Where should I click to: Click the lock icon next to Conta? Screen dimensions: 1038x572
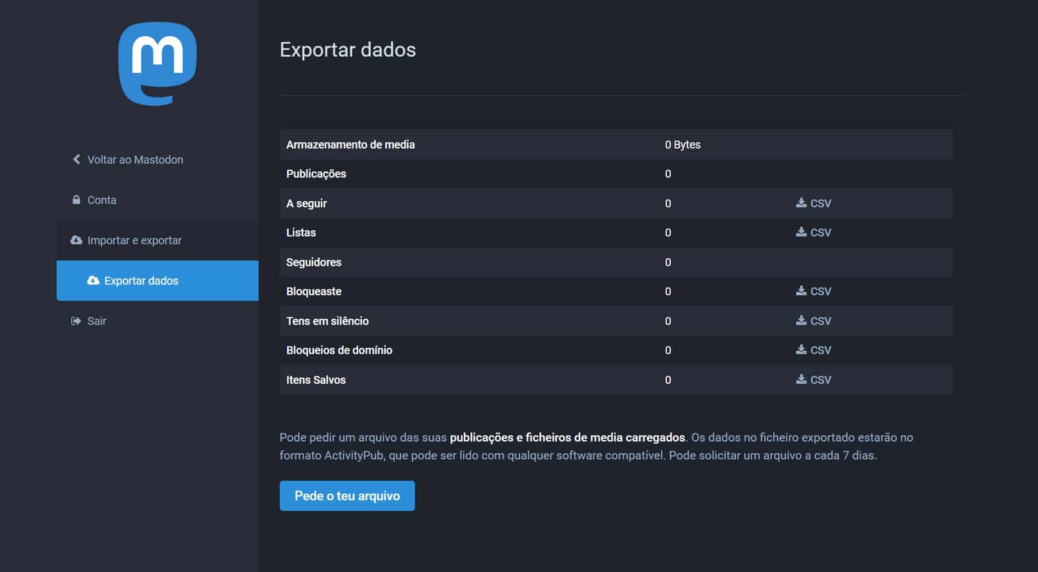[76, 200]
